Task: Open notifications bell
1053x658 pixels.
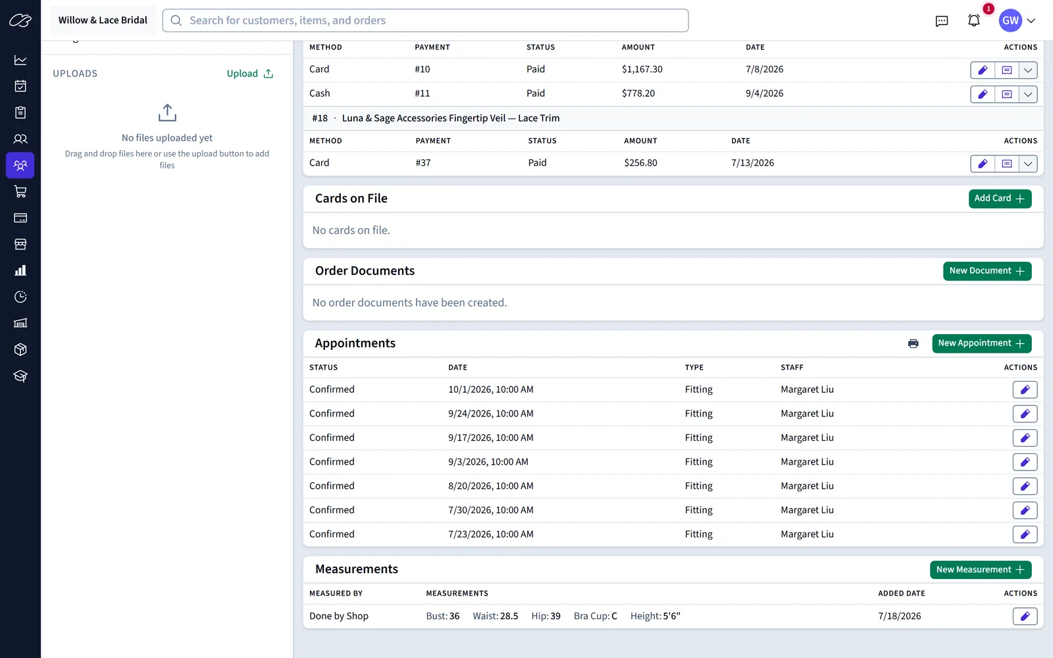Action: pos(974,20)
